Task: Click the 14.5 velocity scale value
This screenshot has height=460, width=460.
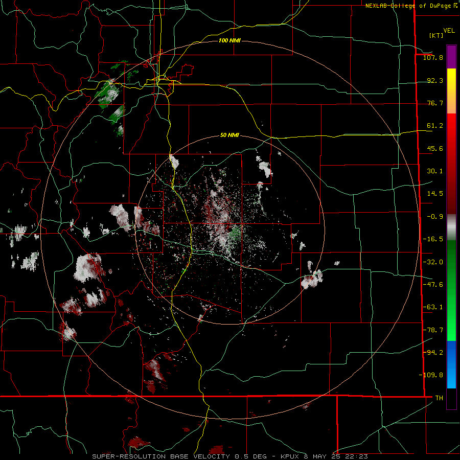Action: pyautogui.click(x=435, y=194)
